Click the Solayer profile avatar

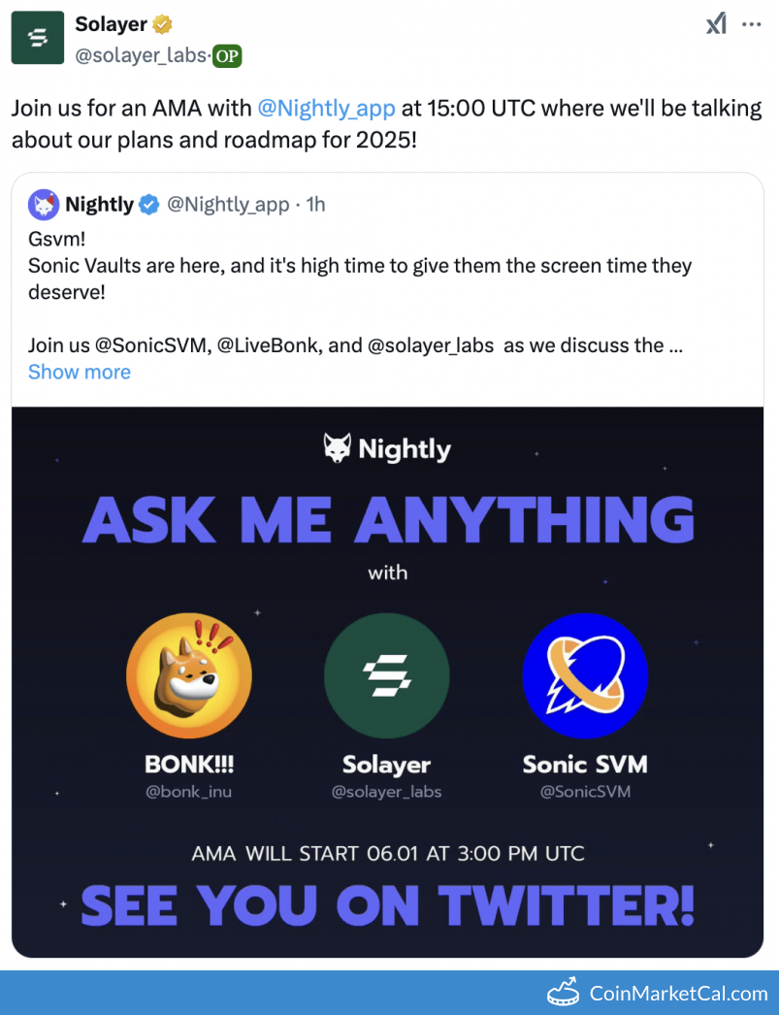(x=37, y=38)
